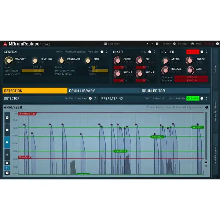
Task: Toggle Subtract side-chain in Detector
Action: pyautogui.click(x=76, y=98)
